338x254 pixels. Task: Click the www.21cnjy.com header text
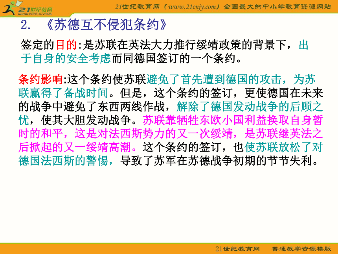[192, 7]
